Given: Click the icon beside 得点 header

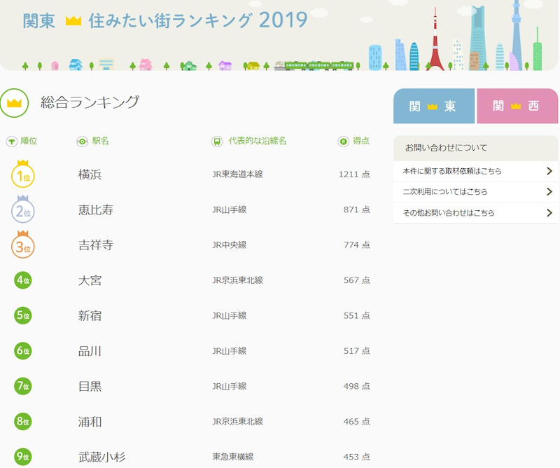Looking at the screenshot, I should (344, 142).
